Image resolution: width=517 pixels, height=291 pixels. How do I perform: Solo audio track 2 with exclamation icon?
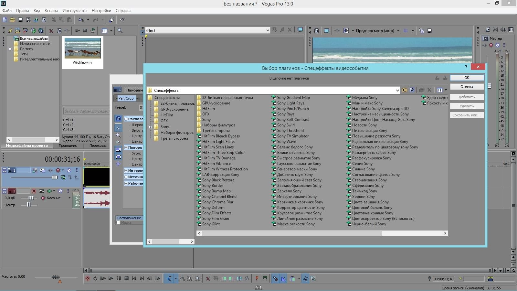69,191
